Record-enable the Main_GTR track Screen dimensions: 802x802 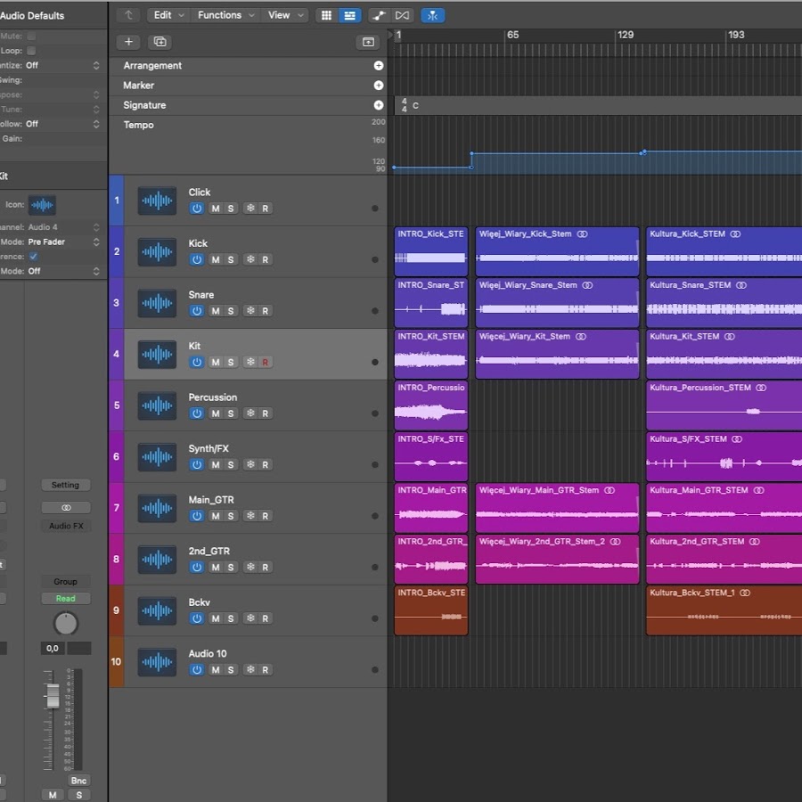pos(265,516)
